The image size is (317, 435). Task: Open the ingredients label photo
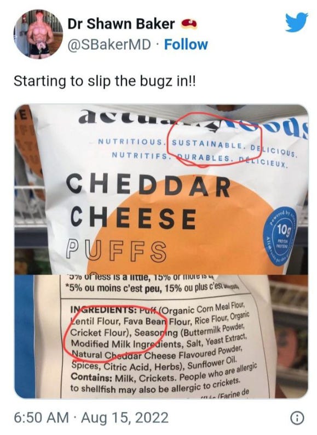pyautogui.click(x=162, y=336)
